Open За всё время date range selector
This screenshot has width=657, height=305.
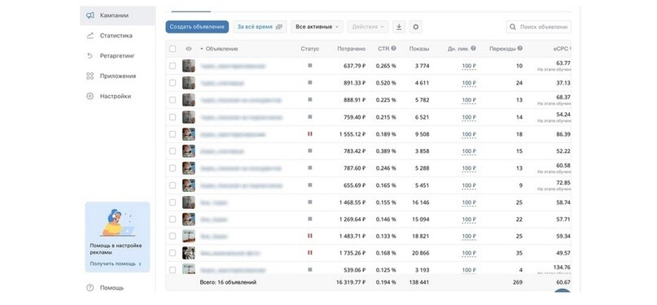point(260,27)
